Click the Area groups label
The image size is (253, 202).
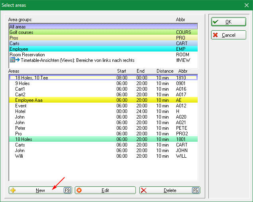[x=20, y=20]
